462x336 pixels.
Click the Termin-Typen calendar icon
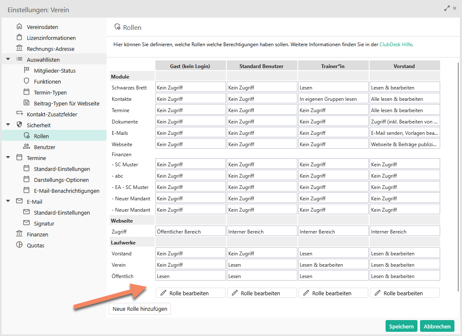26,92
